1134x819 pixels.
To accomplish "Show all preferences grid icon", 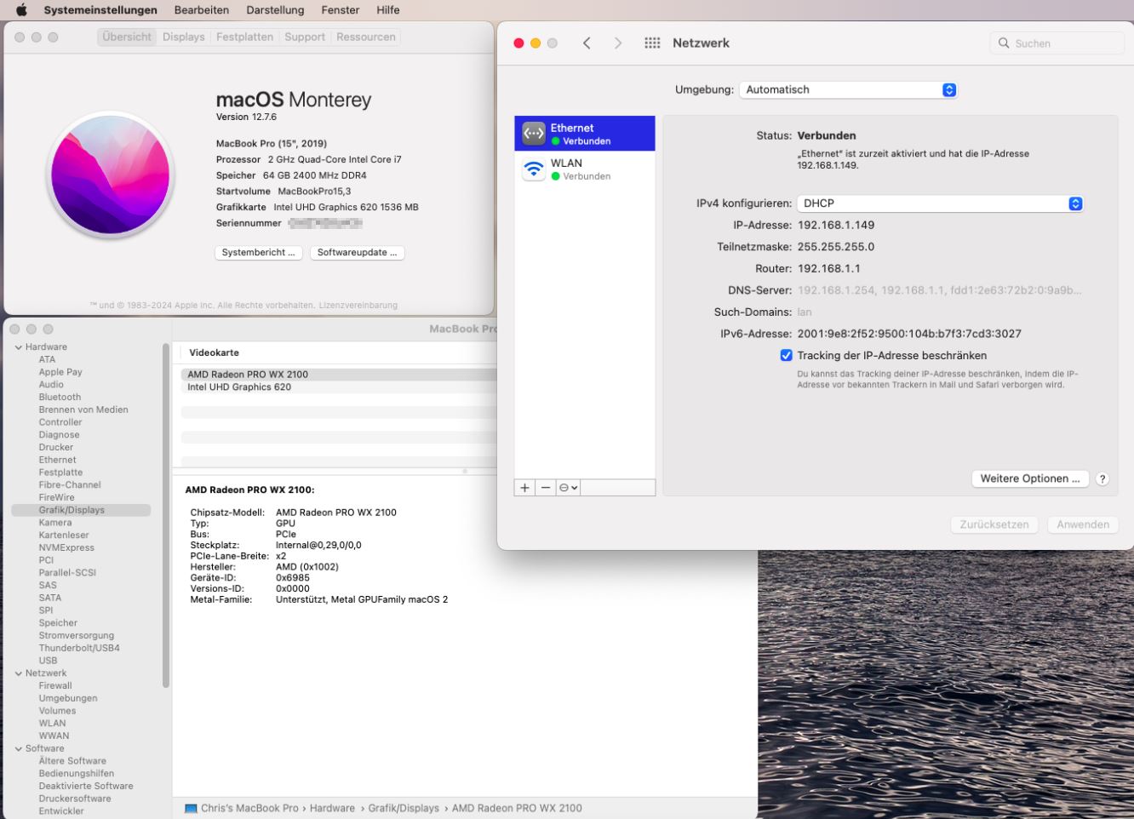I will coord(652,43).
